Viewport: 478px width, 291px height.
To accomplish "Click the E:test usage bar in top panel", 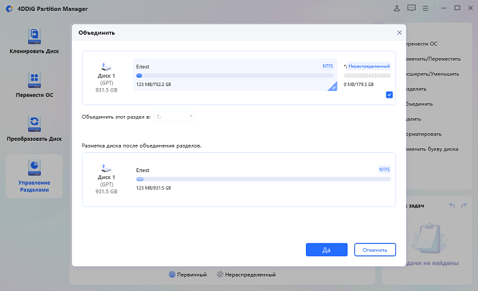I will coord(235,76).
